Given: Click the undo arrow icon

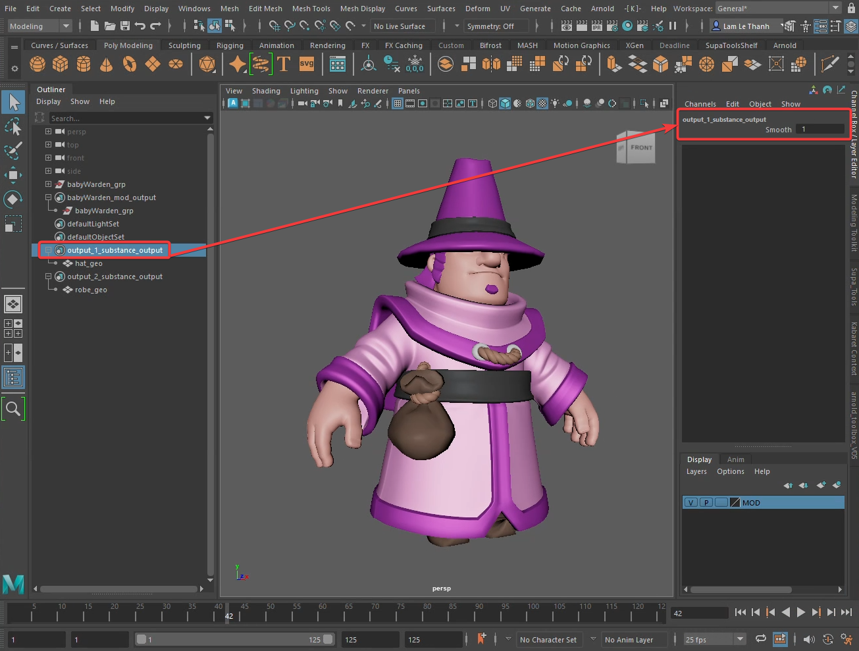Looking at the screenshot, I should coord(140,26).
